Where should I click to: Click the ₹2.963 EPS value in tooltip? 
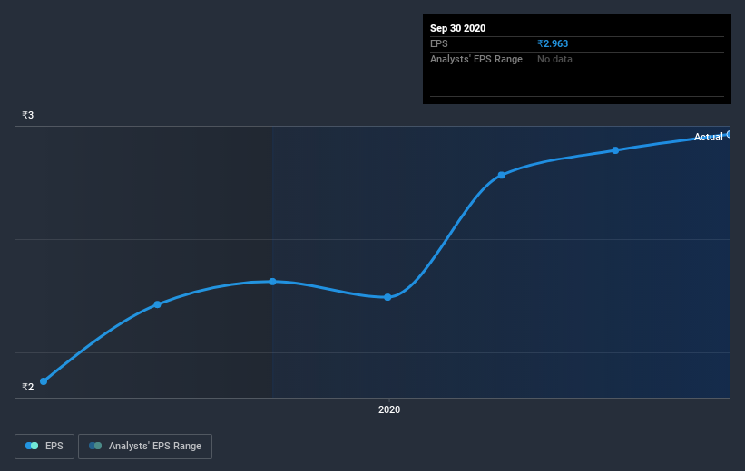tap(553, 43)
